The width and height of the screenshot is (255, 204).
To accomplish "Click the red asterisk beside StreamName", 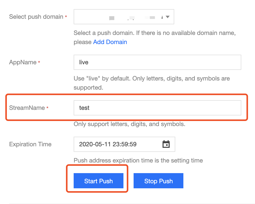I will pyautogui.click(x=47, y=108).
